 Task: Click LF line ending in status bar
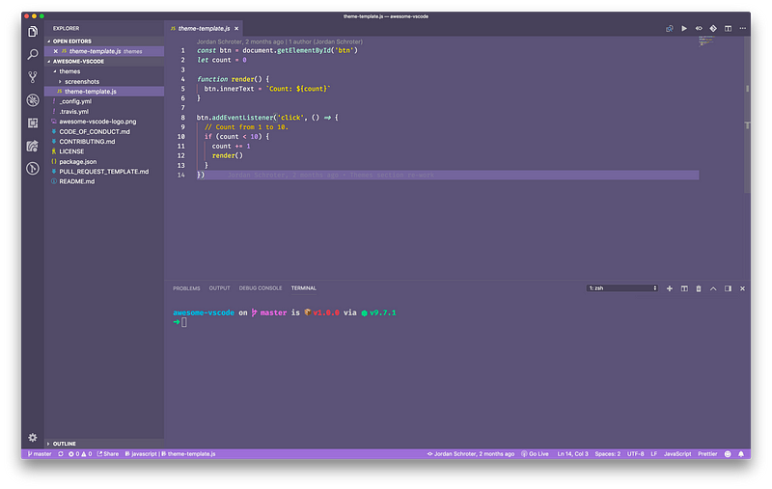(653, 454)
